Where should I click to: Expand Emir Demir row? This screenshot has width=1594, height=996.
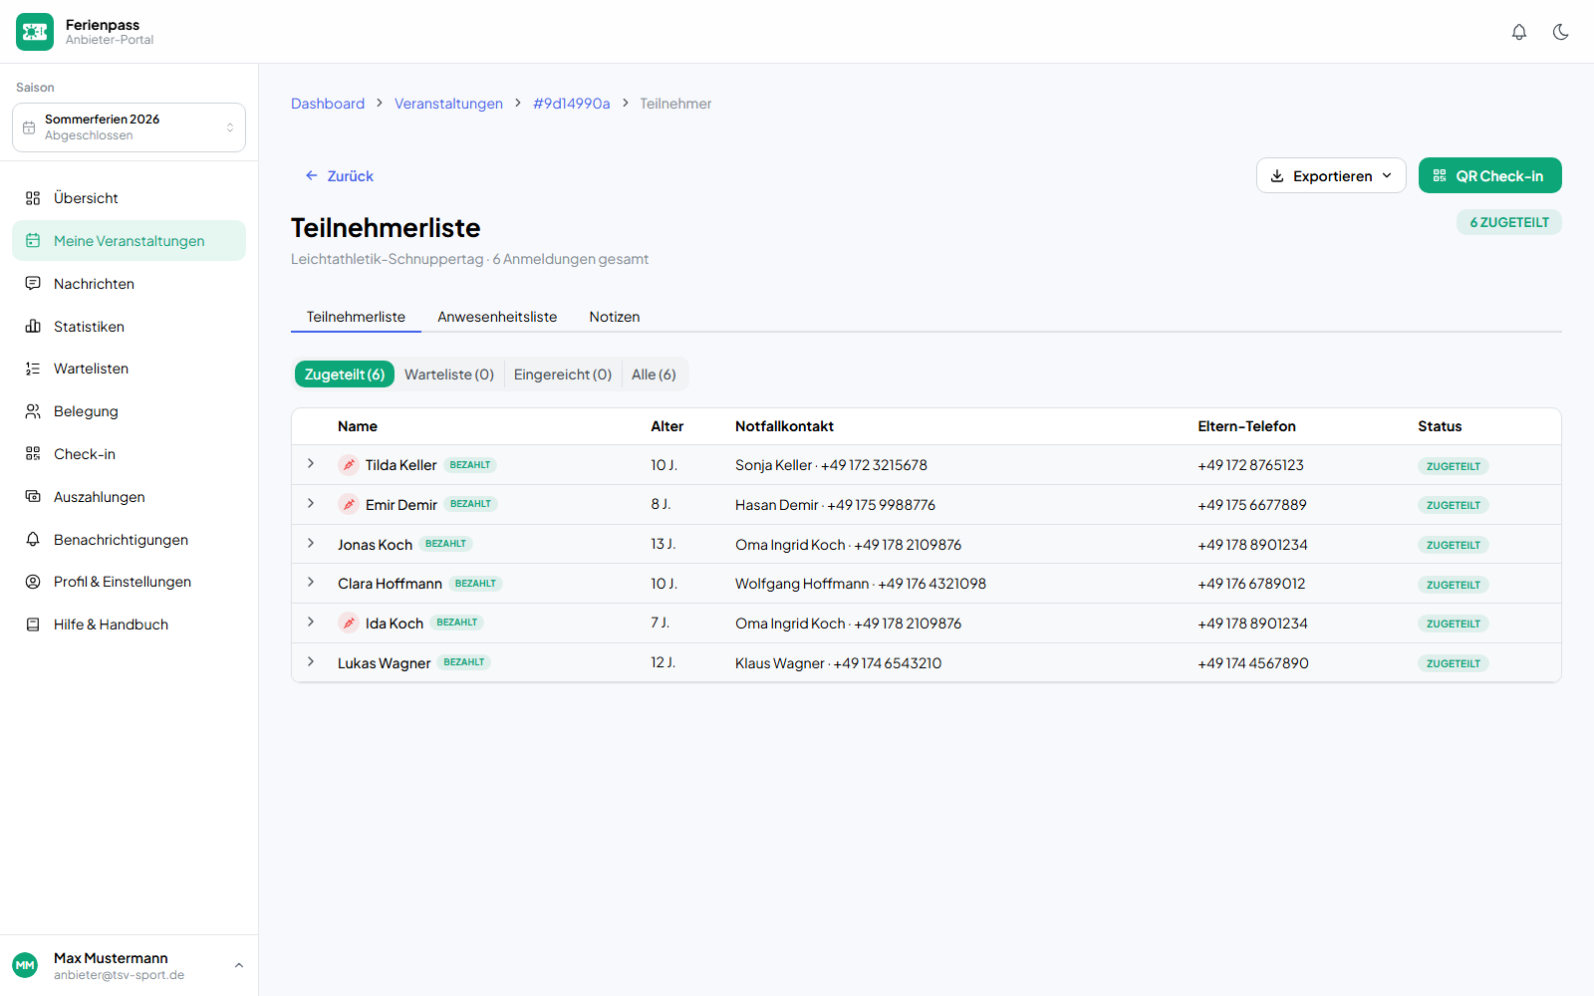311,504
